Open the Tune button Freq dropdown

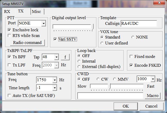click(x=54, y=80)
